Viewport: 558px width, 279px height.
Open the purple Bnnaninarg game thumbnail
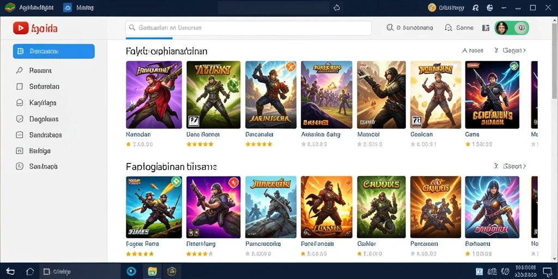click(213, 207)
